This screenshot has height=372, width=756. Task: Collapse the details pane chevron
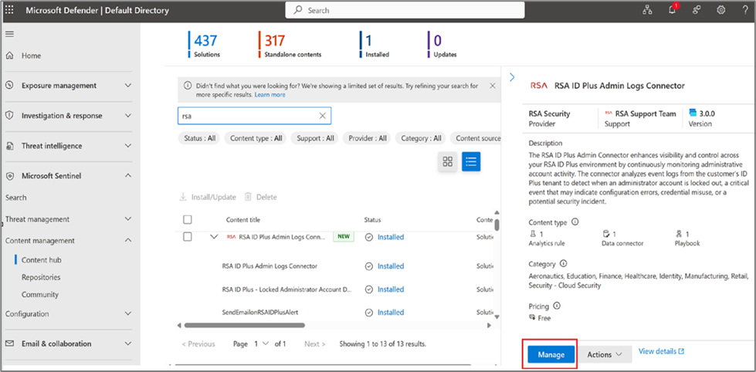coord(512,77)
